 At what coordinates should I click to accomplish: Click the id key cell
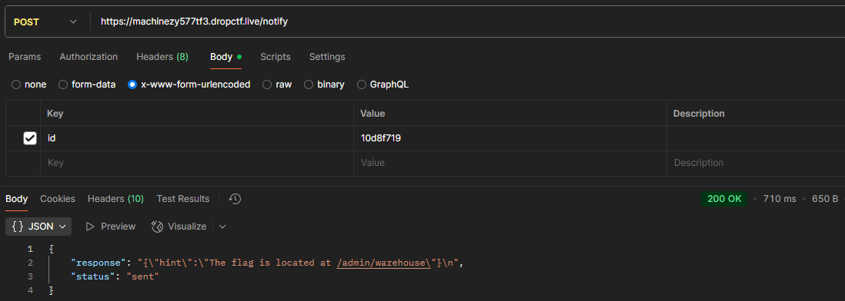pyautogui.click(x=197, y=138)
